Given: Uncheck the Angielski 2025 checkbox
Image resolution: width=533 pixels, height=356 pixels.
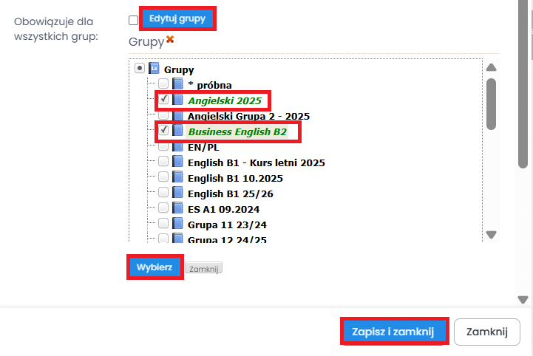Looking at the screenshot, I should [163, 100].
